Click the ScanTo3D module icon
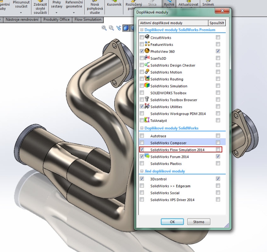The image size is (267, 252). tap(147, 58)
